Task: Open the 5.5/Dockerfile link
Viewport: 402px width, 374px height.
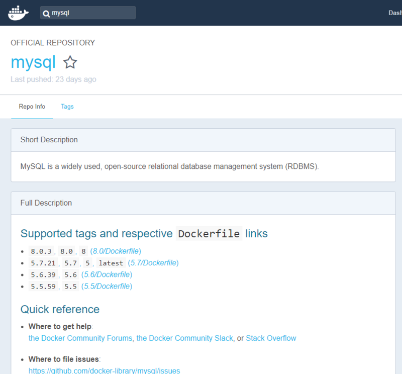Action: 107,286
